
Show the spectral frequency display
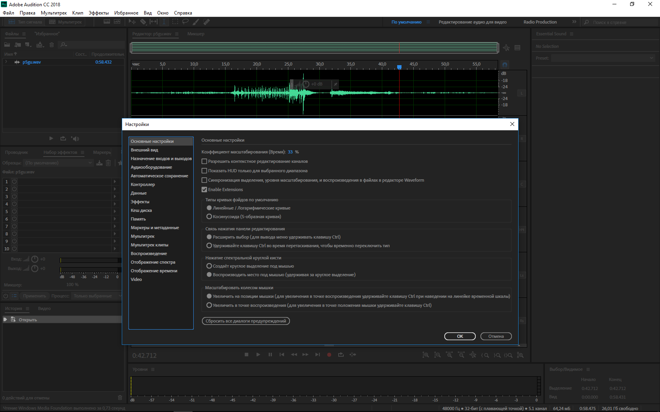click(107, 22)
